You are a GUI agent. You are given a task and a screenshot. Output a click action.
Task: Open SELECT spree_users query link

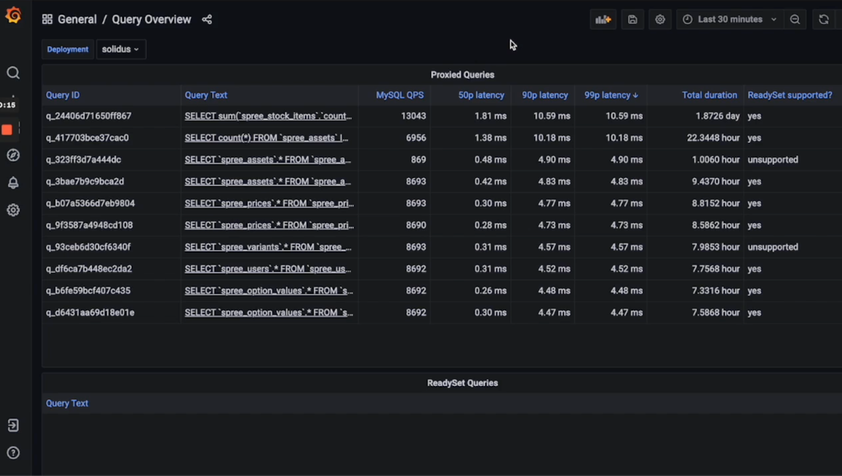(268, 269)
